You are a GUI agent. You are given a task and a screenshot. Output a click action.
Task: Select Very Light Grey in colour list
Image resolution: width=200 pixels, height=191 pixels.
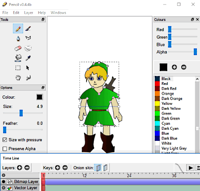pyautogui.click(x=174, y=148)
